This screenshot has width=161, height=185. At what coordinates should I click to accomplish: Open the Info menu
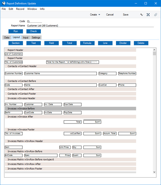(42, 9)
